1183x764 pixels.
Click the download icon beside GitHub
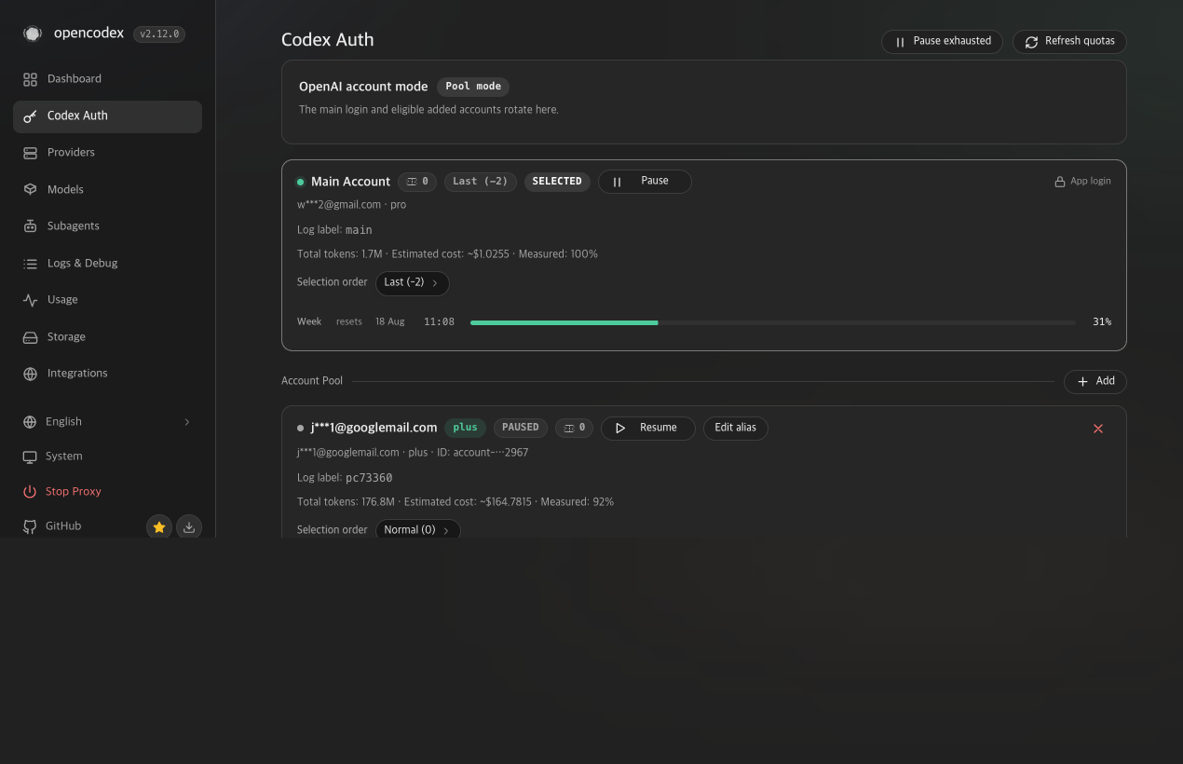(189, 527)
